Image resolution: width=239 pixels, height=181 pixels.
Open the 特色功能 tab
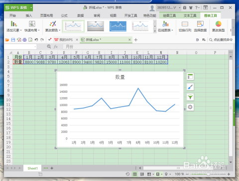[x=150, y=15]
